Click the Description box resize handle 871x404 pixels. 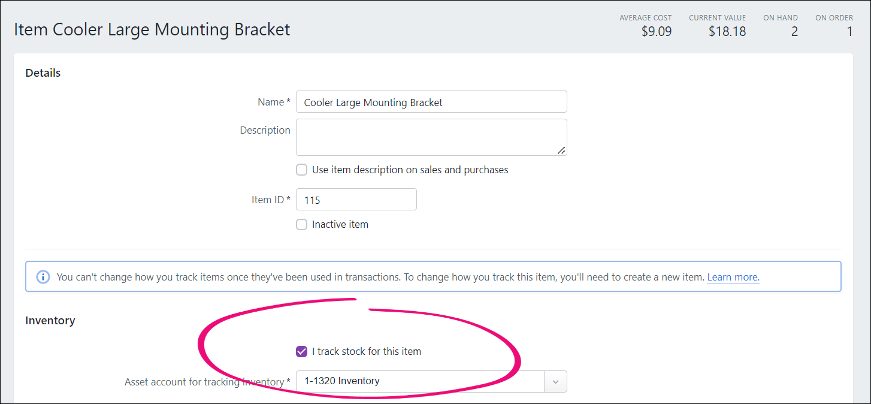pos(561,150)
